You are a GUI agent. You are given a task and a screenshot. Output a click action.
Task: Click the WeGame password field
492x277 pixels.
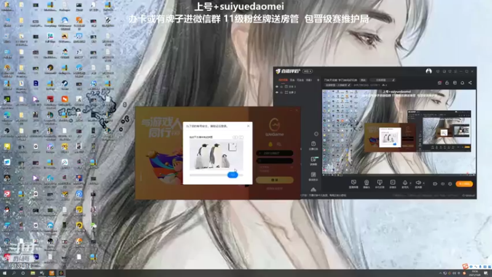tap(274, 161)
